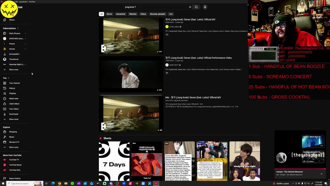The height and width of the screenshot is (186, 330).
Task: Open Playlists in the sidebar
Action: (12, 93)
